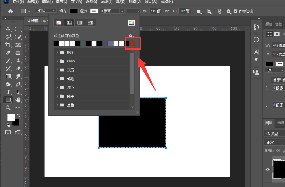285x187 pixels.
Task: Toggle Quick Mask mode
Action: click(x=8, y=132)
